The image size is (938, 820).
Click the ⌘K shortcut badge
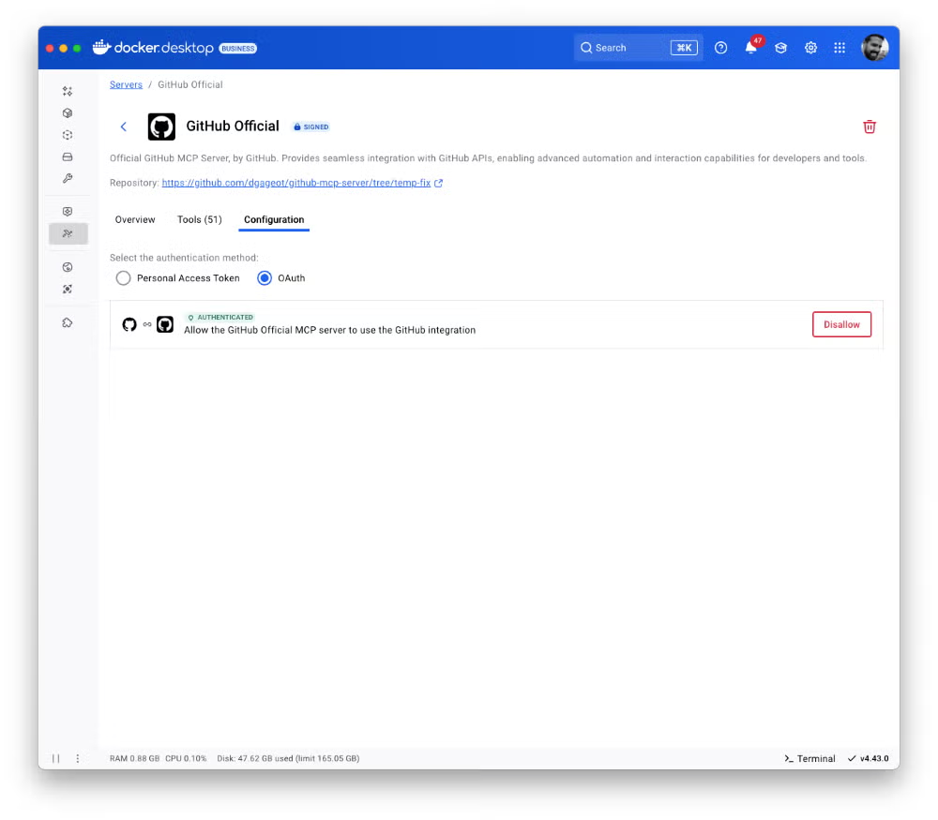(x=684, y=48)
